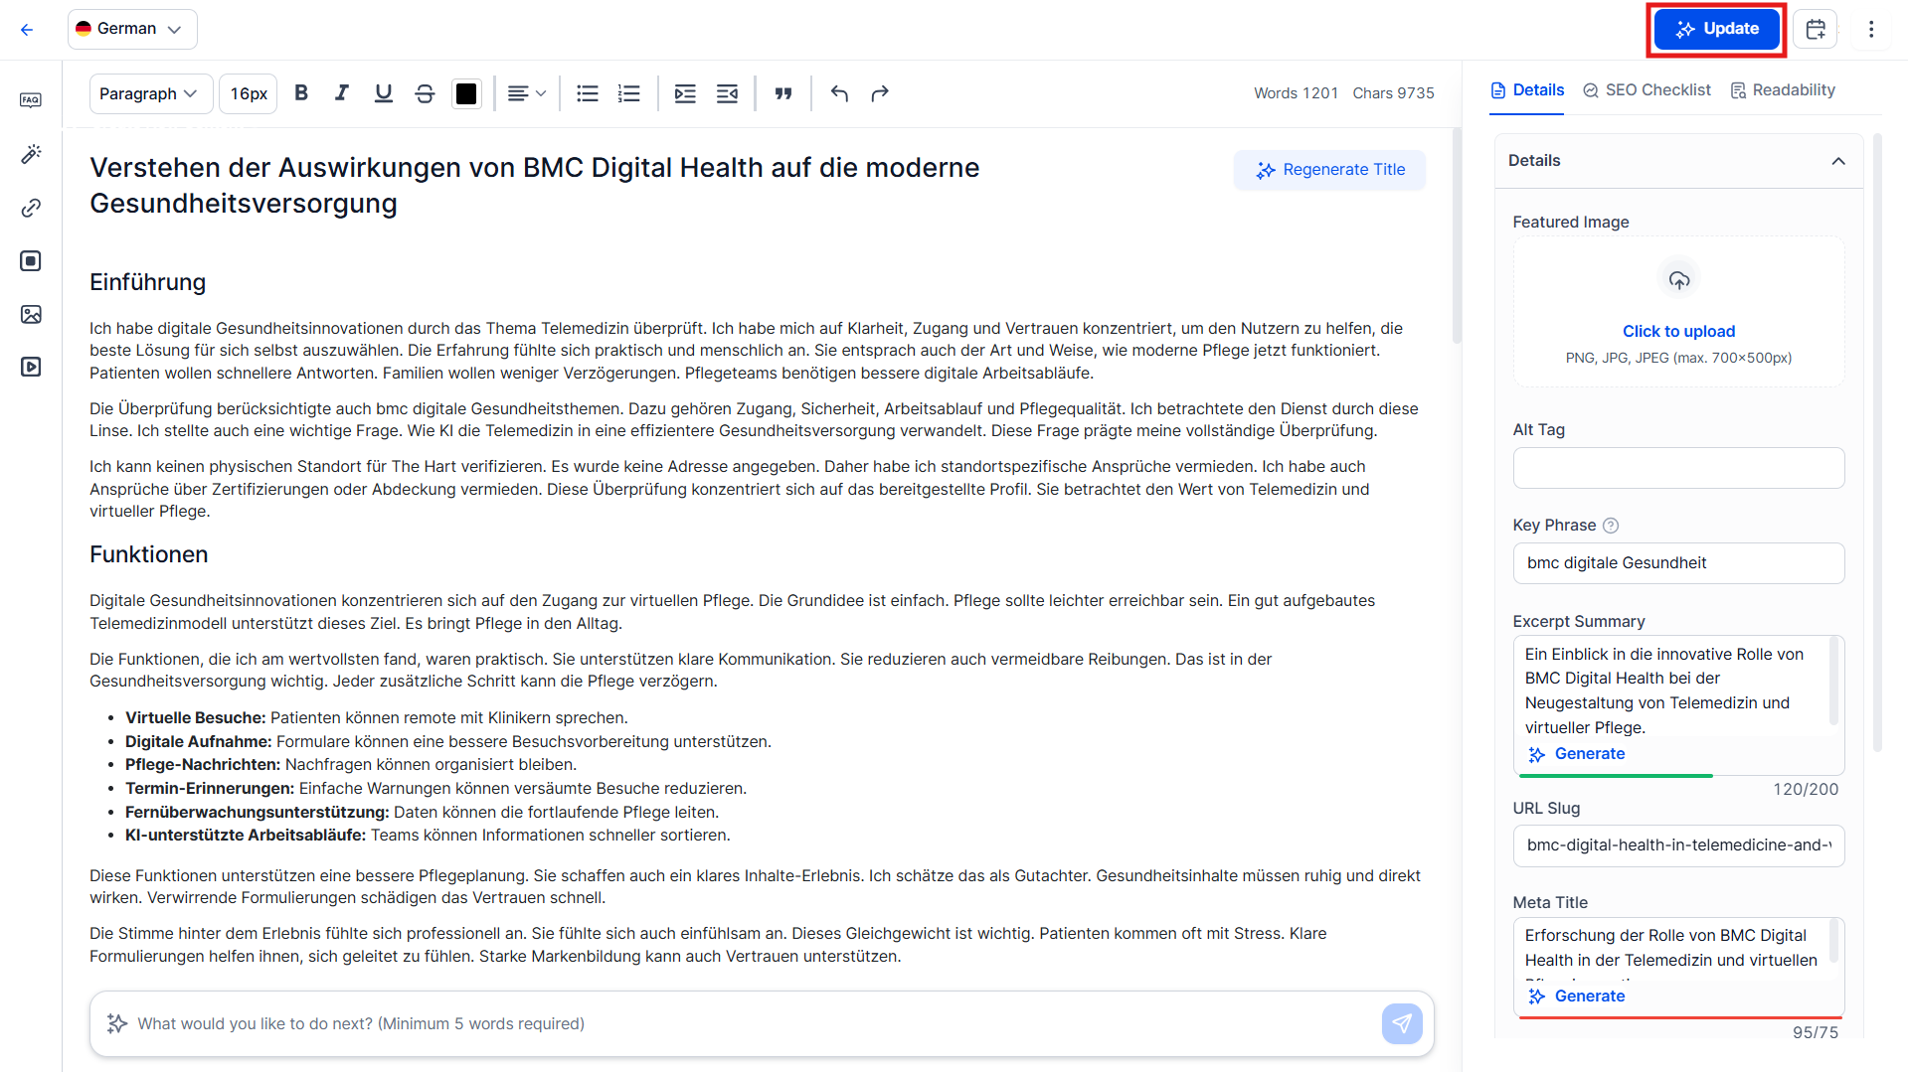The image size is (1908, 1072).
Task: Toggle italic formatting
Action: pos(342,93)
